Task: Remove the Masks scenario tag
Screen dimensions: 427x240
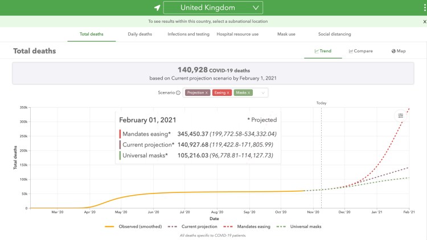Action: [x=249, y=93]
